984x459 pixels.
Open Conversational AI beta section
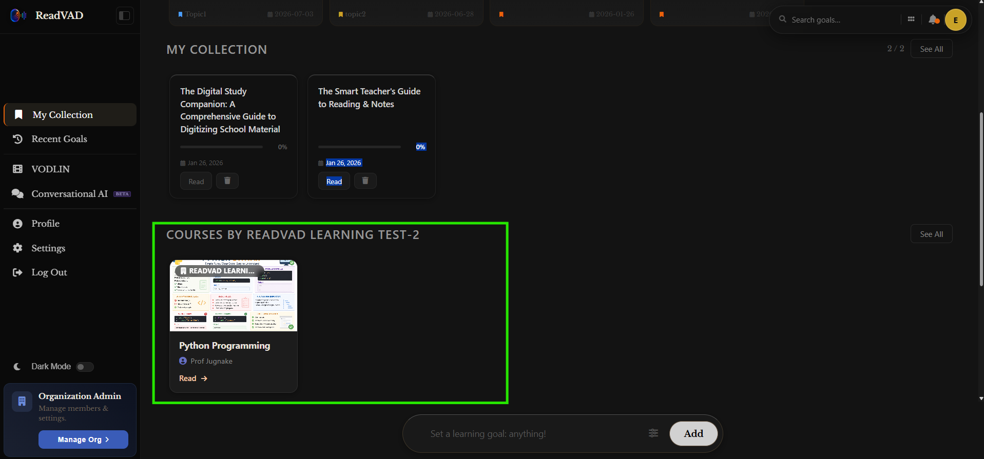pos(70,193)
